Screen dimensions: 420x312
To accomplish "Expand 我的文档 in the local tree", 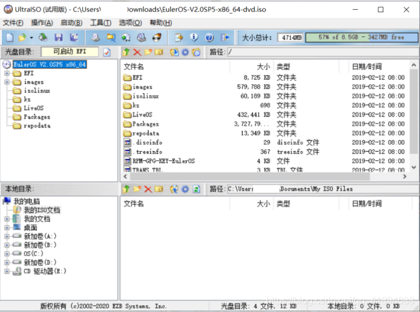I will 7,219.
